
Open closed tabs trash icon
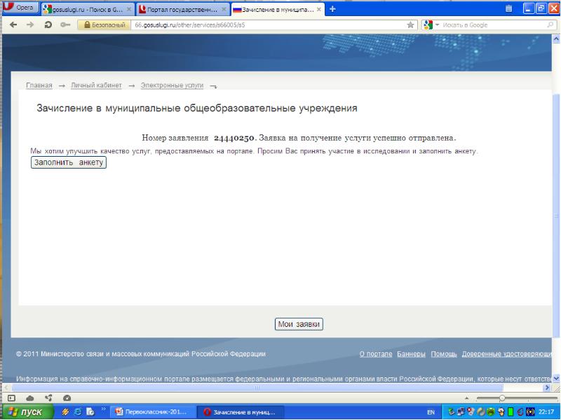click(509, 9)
